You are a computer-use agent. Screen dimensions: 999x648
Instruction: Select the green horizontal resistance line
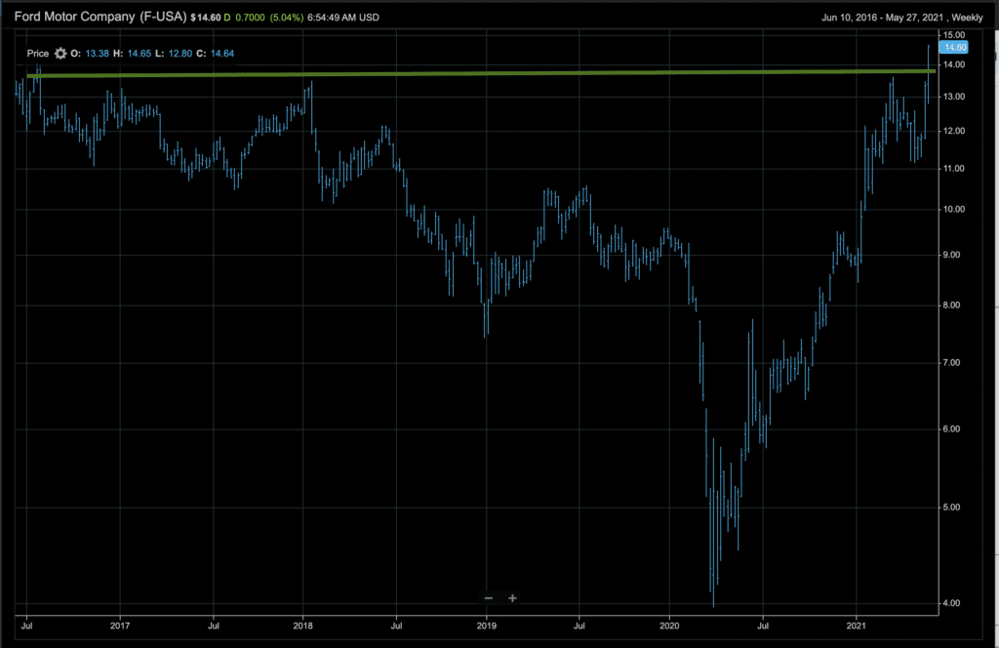tap(488, 73)
